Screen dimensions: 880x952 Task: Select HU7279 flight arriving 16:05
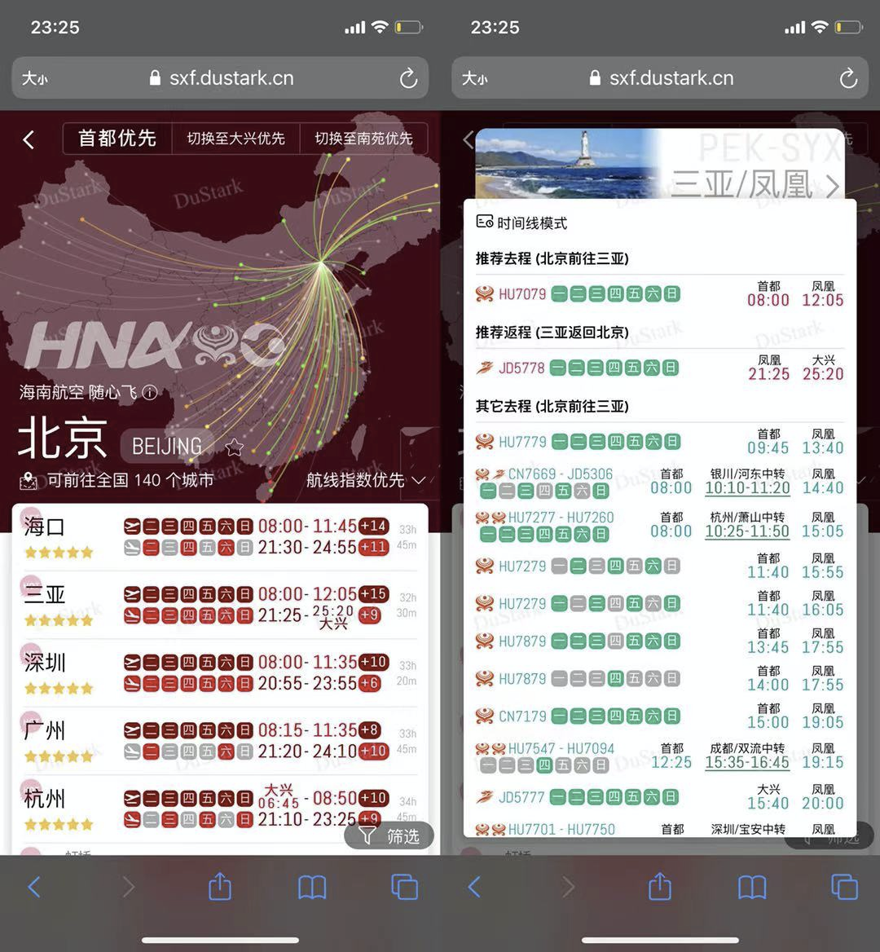[660, 603]
